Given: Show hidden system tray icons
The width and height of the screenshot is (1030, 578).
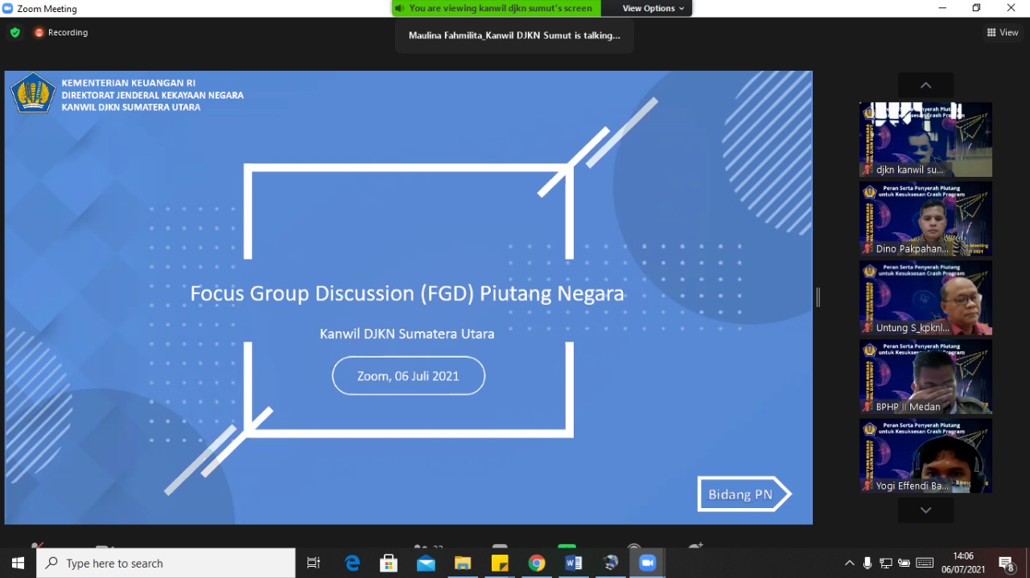Looking at the screenshot, I should [x=849, y=563].
